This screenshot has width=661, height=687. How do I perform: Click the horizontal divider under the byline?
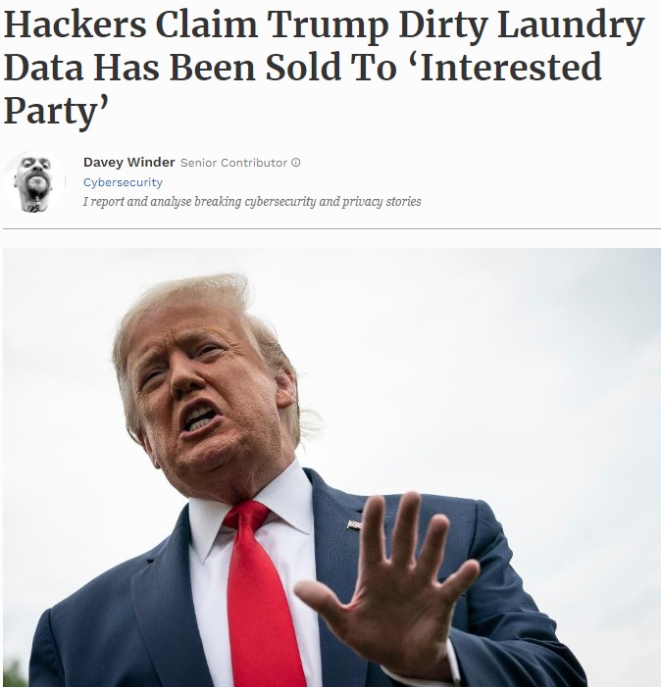pos(331,228)
